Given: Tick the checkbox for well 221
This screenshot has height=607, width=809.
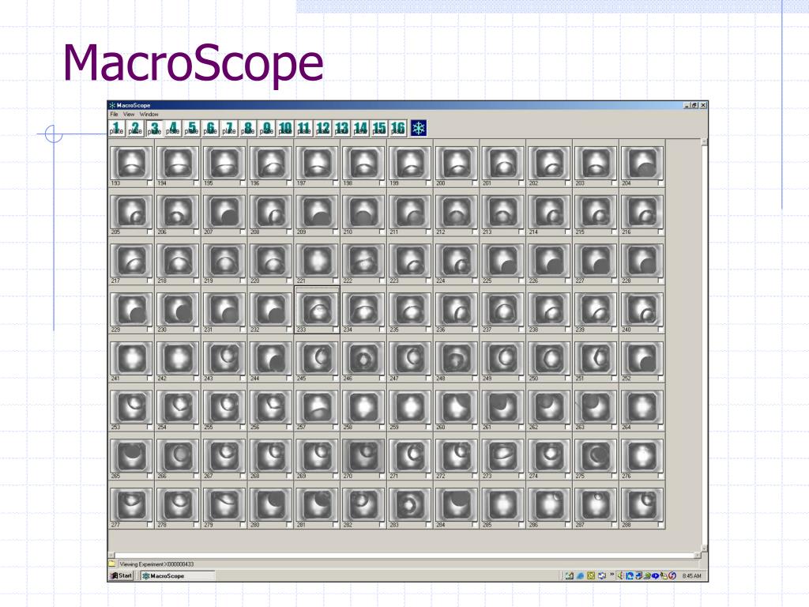Looking at the screenshot, I should (335, 281).
